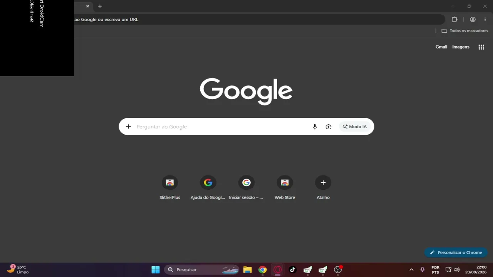Open a new tab with the plus button

100,6
